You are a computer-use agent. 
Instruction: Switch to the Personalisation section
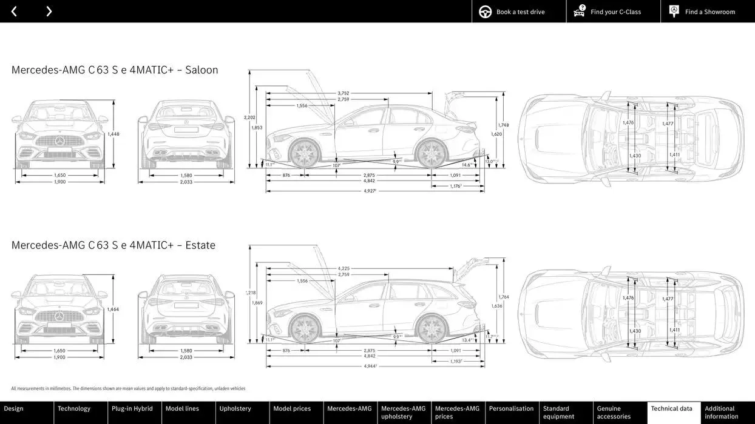[x=511, y=408]
